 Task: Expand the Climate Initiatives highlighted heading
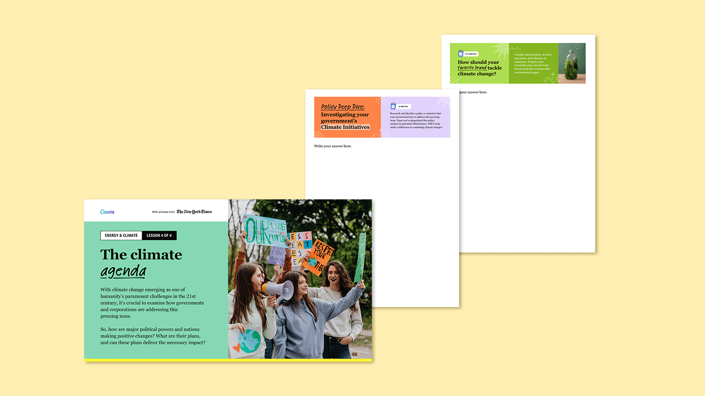345,127
